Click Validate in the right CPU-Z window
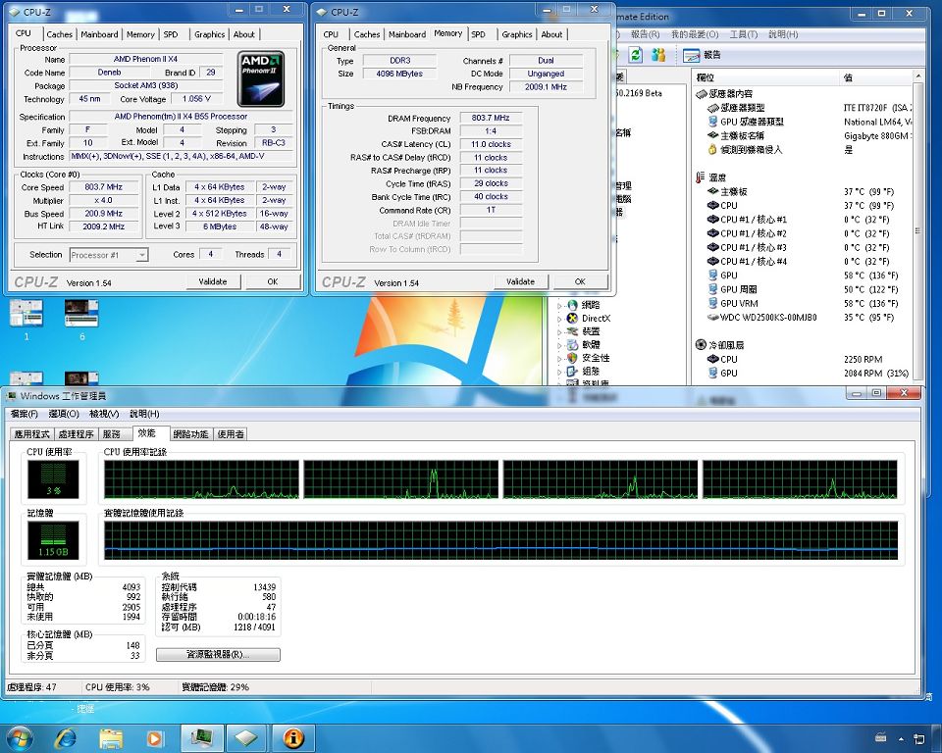 pyautogui.click(x=520, y=281)
